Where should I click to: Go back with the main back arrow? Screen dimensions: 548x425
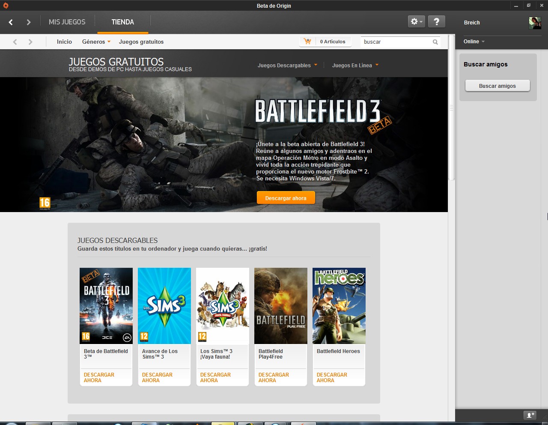[11, 22]
